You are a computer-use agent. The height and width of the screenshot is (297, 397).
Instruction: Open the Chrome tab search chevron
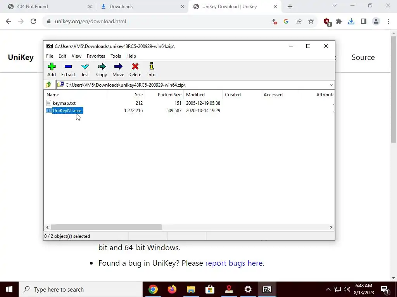(335, 5)
